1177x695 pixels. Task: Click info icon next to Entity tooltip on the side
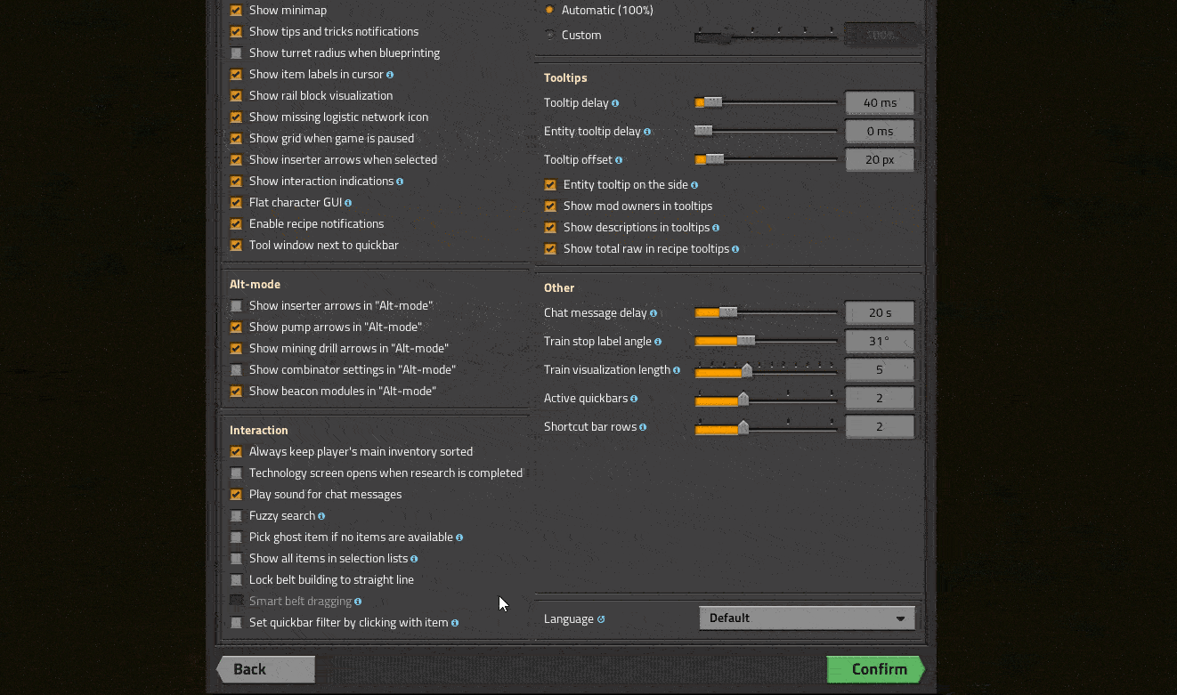click(x=694, y=185)
